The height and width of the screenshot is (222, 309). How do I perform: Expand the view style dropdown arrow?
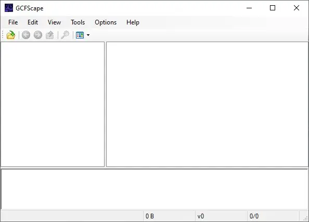88,35
